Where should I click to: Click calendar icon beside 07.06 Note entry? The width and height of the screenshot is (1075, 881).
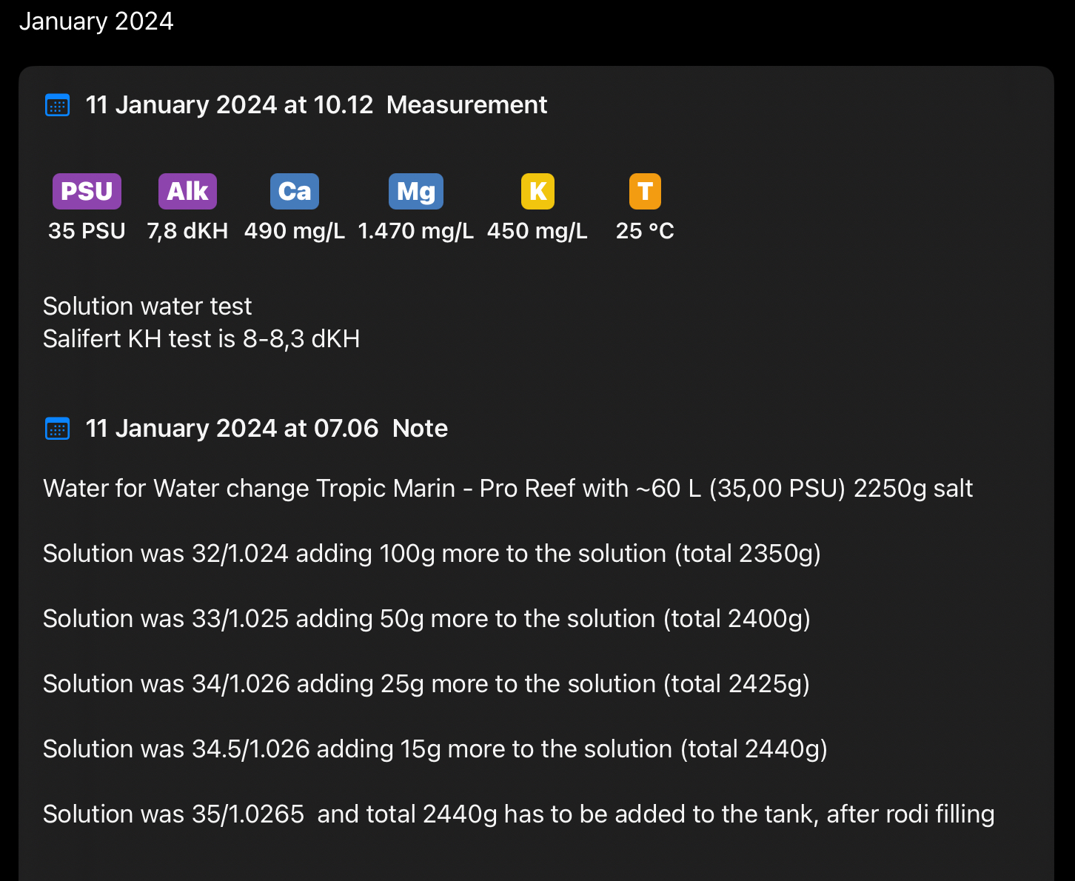[x=58, y=429]
